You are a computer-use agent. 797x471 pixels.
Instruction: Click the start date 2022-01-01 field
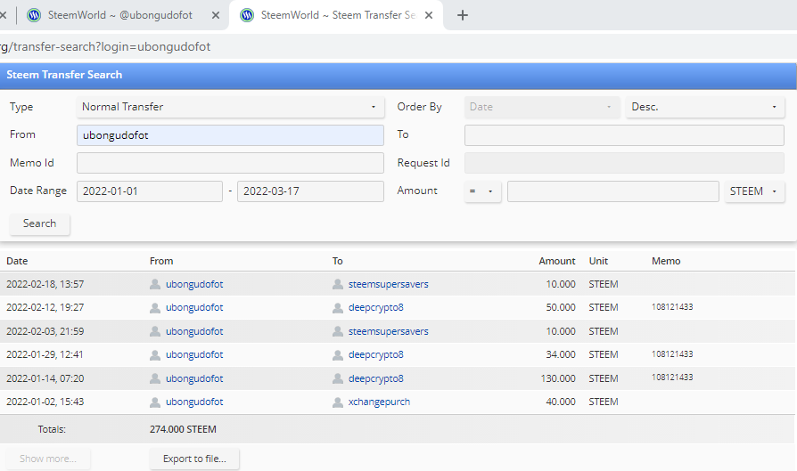150,191
